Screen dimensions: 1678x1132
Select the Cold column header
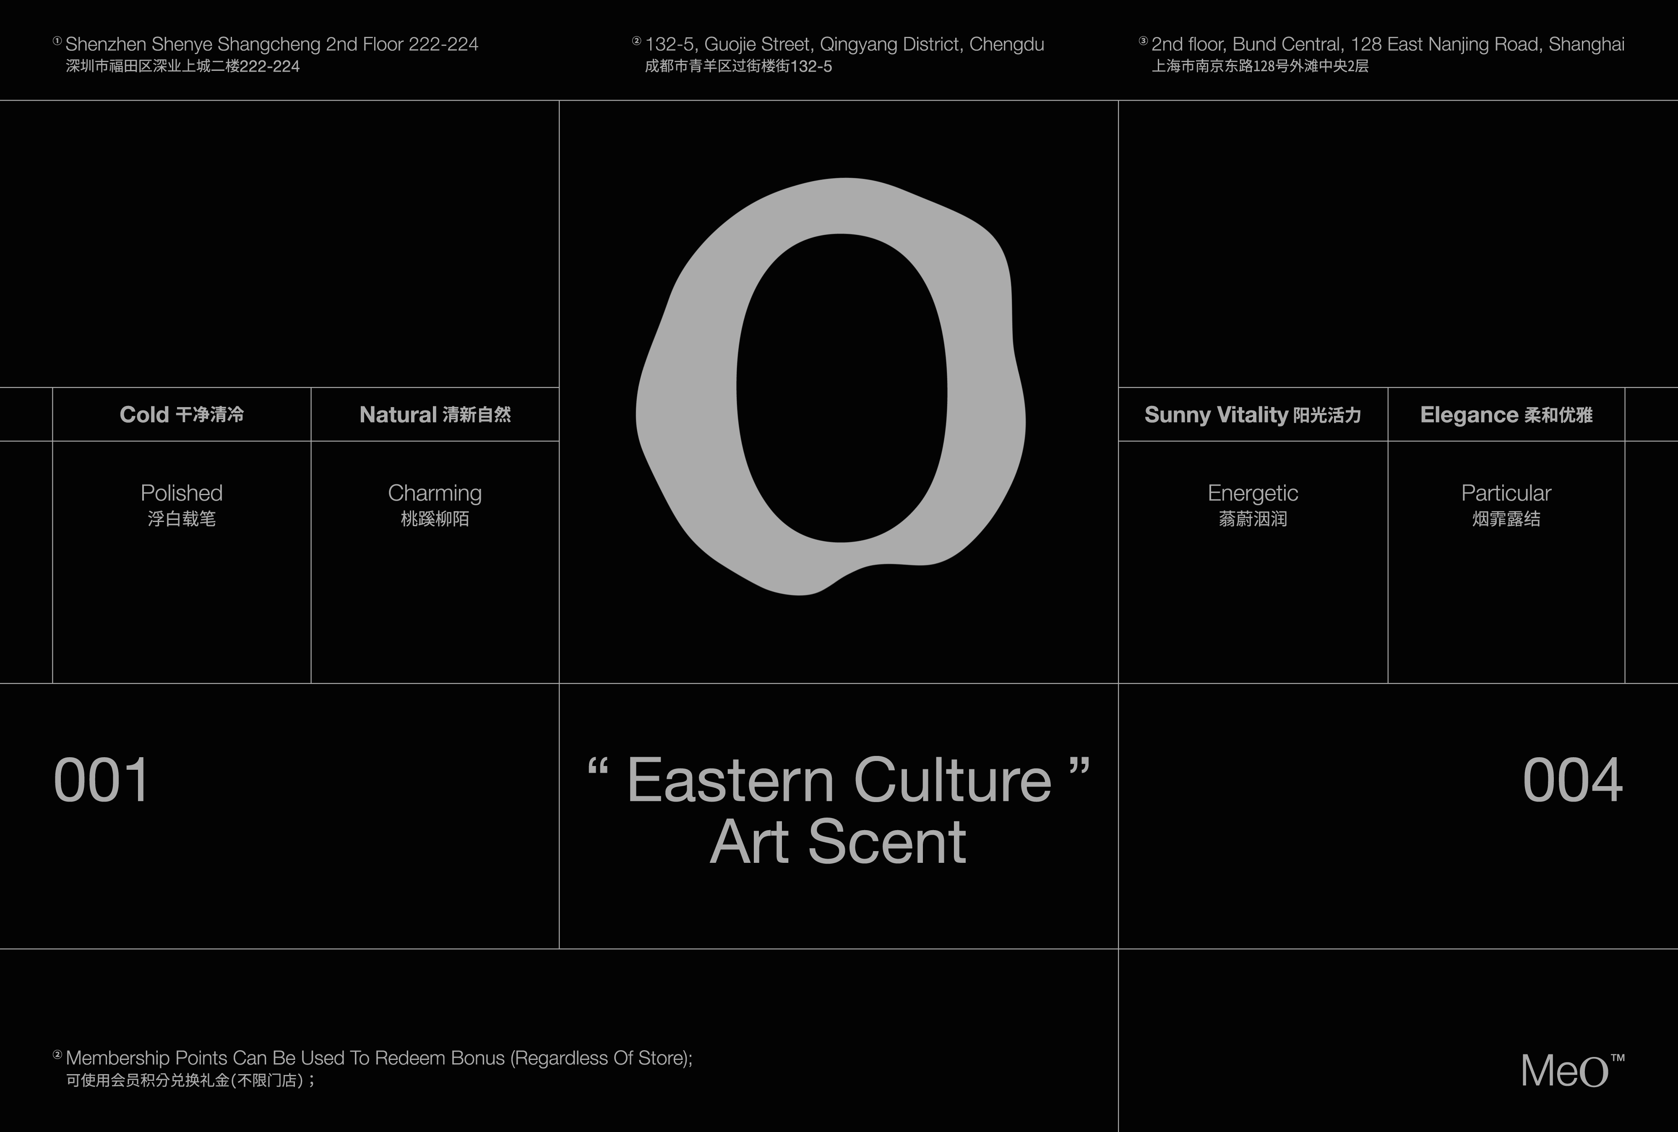(x=182, y=415)
